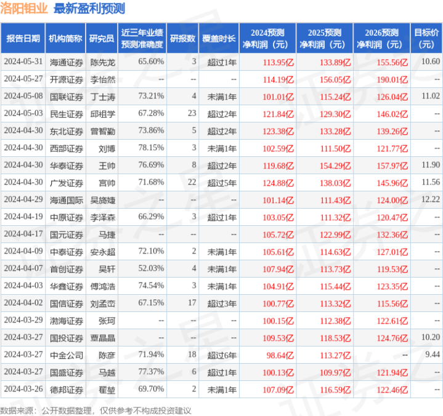
Task: Click accuracy value 78.15%
Action: point(151,147)
